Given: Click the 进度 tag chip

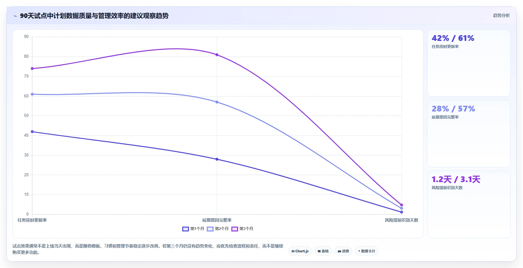Looking at the screenshot, I should click(343, 251).
